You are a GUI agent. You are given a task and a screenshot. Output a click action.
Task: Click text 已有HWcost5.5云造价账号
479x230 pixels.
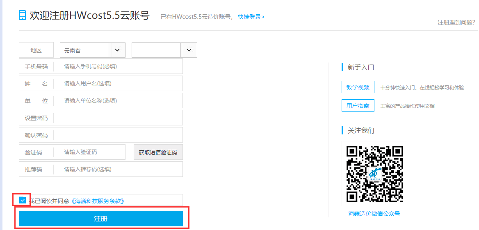[197, 17]
